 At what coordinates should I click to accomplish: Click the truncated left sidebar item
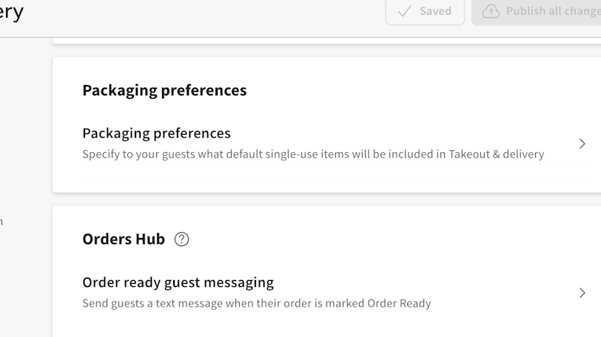point(1,221)
